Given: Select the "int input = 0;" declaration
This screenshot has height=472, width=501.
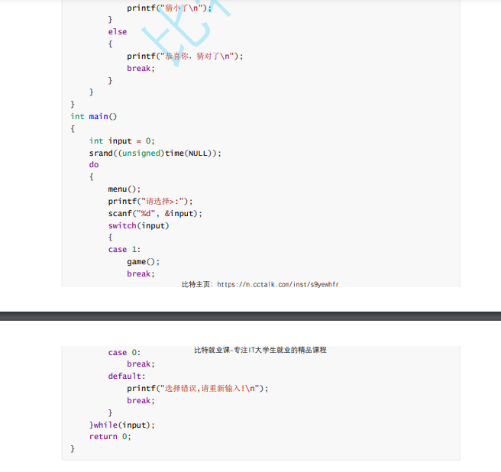Looking at the screenshot, I should [x=121, y=141].
